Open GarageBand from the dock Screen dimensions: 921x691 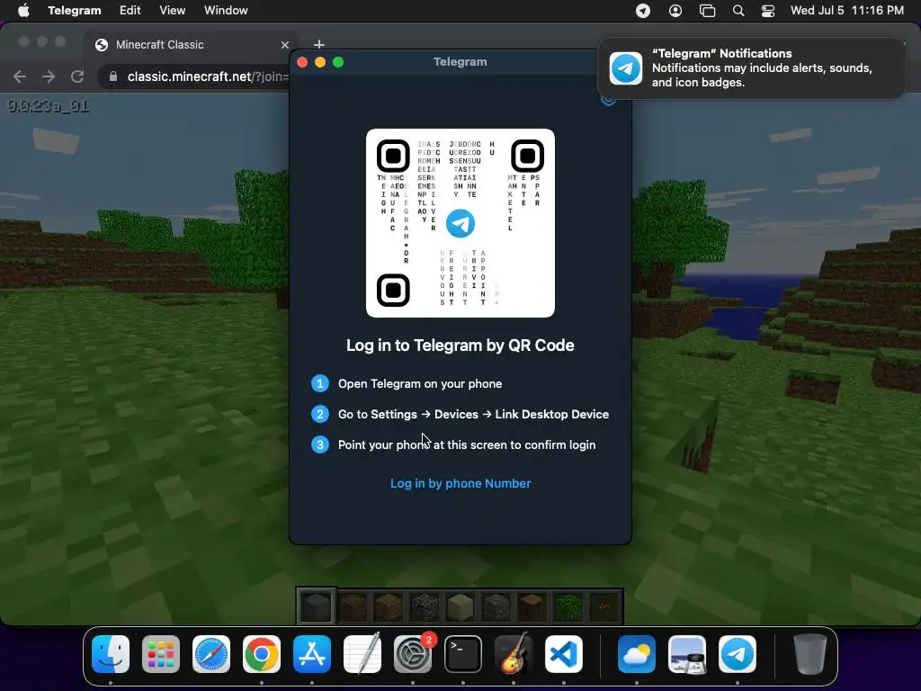pos(514,654)
